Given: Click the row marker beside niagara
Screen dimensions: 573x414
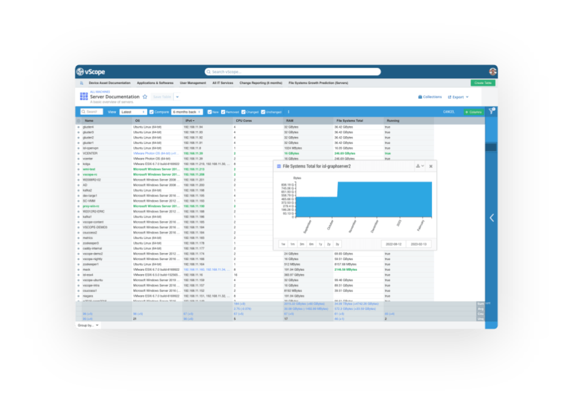Looking at the screenshot, I should pyautogui.click(x=78, y=296).
